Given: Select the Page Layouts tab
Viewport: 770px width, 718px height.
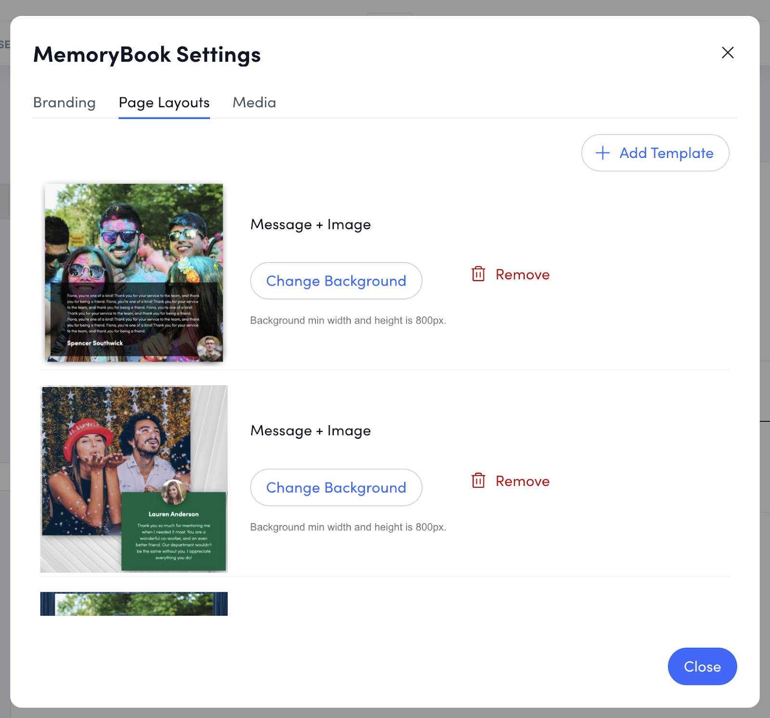Looking at the screenshot, I should pos(164,103).
